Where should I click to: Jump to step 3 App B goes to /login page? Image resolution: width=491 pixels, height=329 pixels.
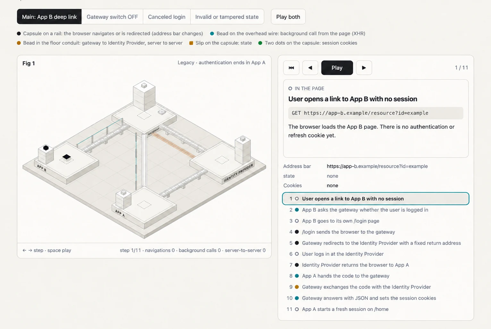(x=376, y=221)
